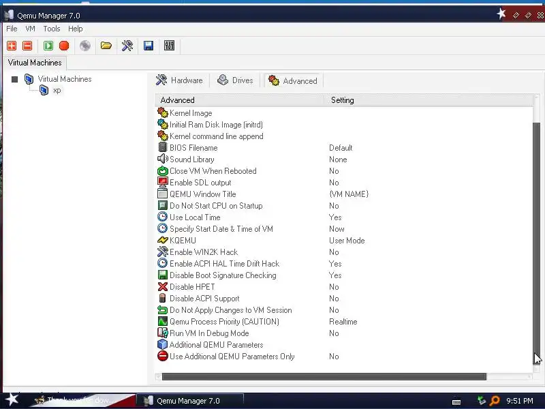
Task: Switch to Qemu Manager 7.0 taskbar button
Action: click(190, 401)
